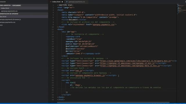This screenshot has width=186, height=104.
Task: Follow the jquery.min.js googleapis URL link
Action: click(135, 61)
